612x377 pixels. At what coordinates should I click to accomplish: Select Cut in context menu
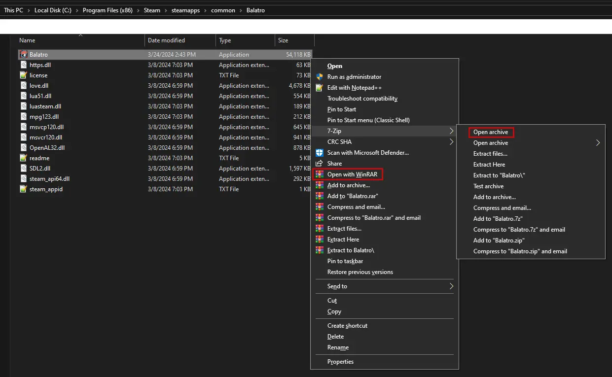[332, 301]
